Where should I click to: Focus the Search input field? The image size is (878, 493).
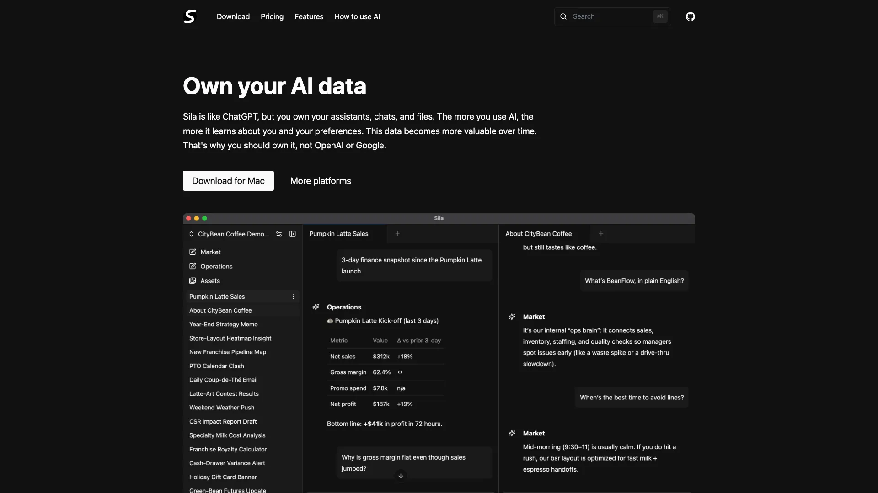click(608, 16)
